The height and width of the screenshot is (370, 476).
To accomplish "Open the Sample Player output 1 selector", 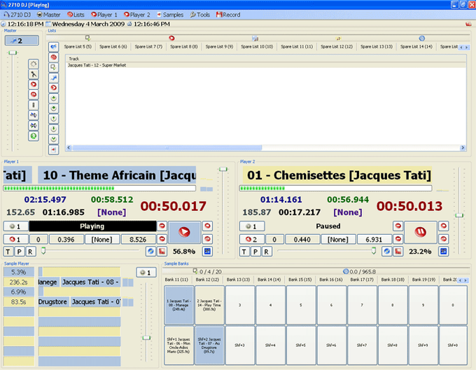I will (146, 273).
